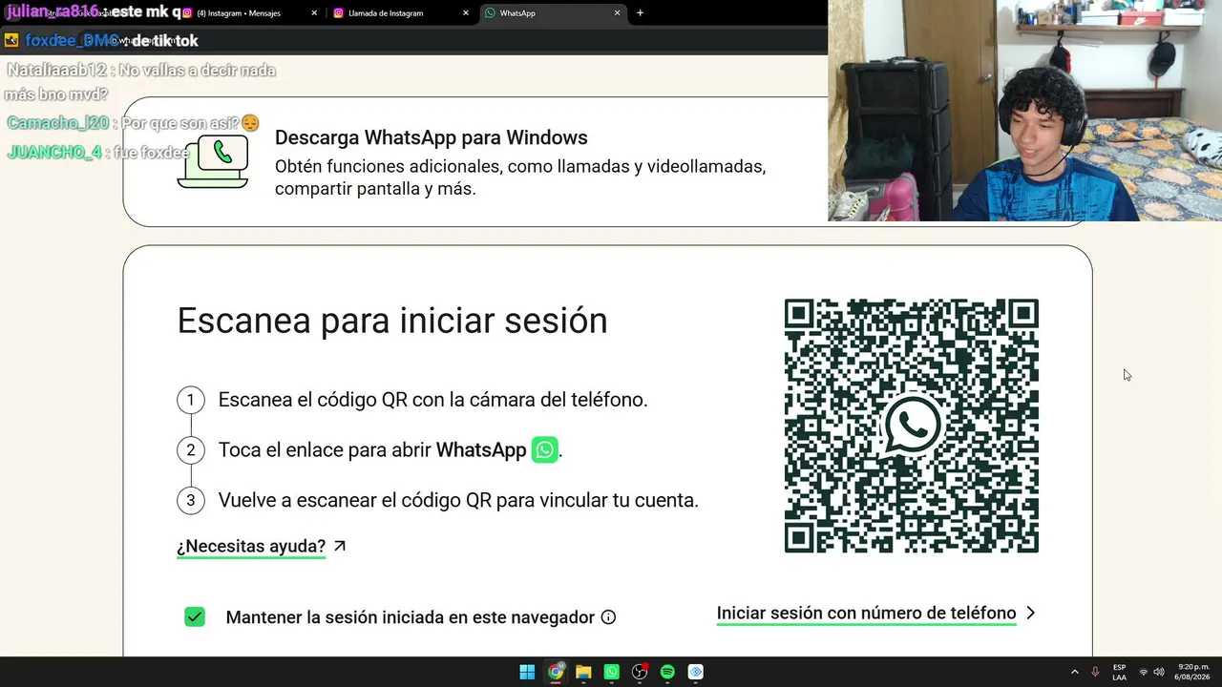Click the chevron after phone number login
This screenshot has width=1222, height=687.
[1030, 614]
